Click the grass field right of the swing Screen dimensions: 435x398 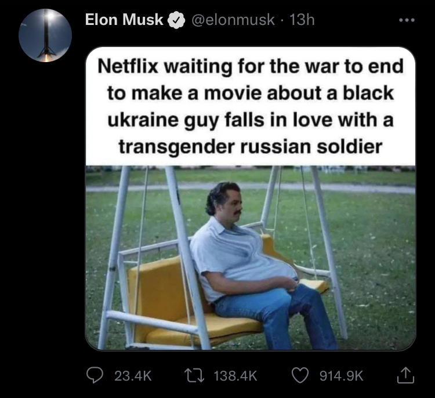point(378,263)
